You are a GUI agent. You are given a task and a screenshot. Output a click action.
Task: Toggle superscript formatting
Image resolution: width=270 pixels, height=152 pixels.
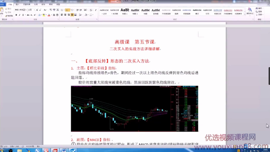tap(35, 15)
